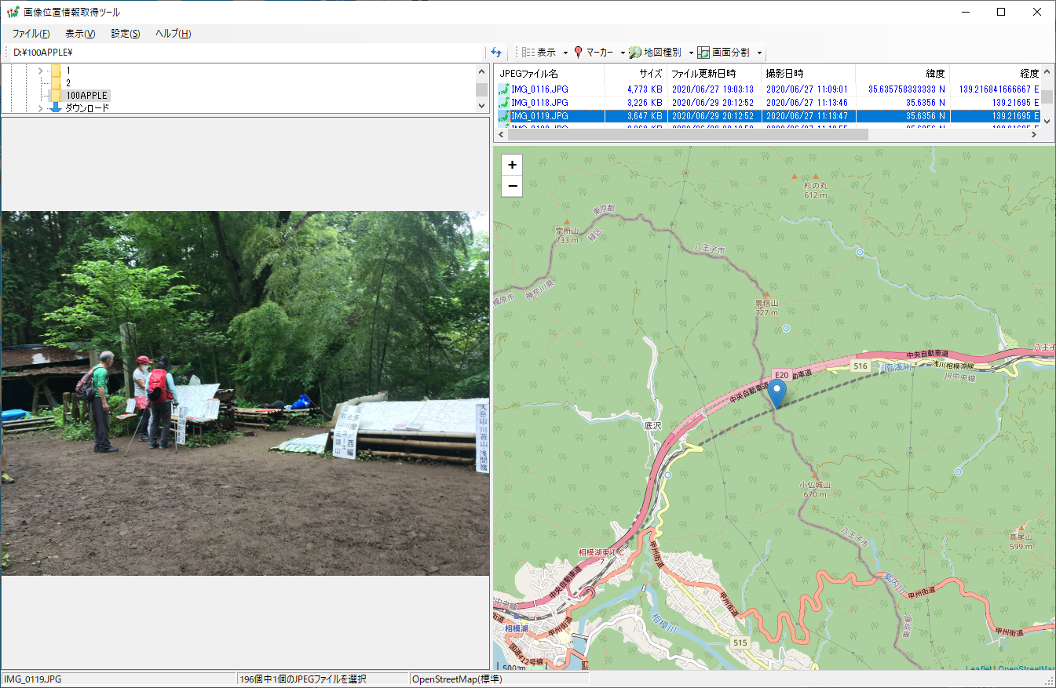Screen dimensions: 1056x688
Task: Select the IMG_0118.JPG file name
Action: (x=539, y=103)
